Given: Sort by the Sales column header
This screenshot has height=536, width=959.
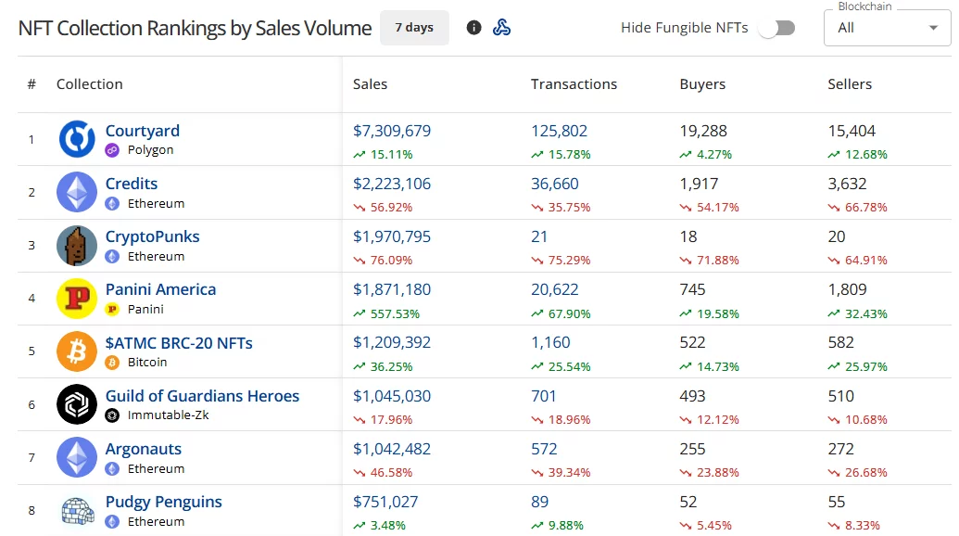Looking at the screenshot, I should coord(370,83).
